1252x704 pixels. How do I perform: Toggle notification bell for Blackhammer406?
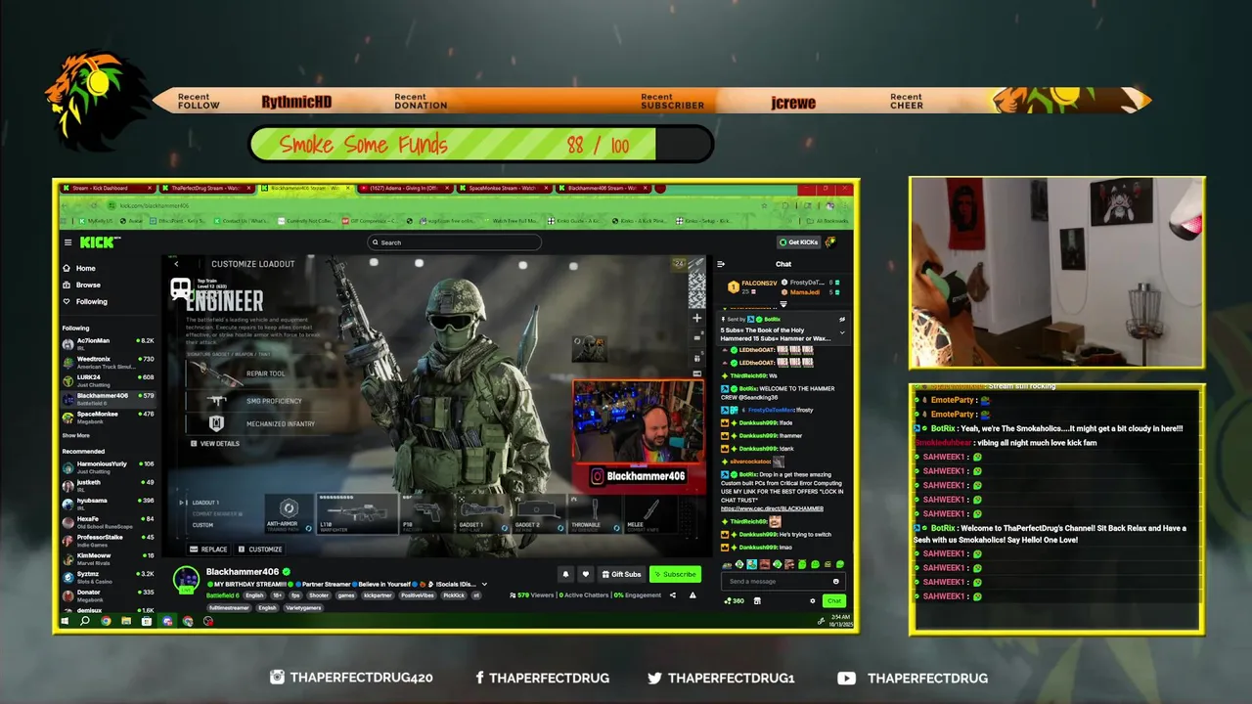pyautogui.click(x=565, y=574)
